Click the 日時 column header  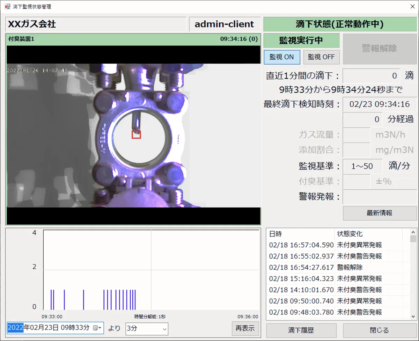(300, 234)
